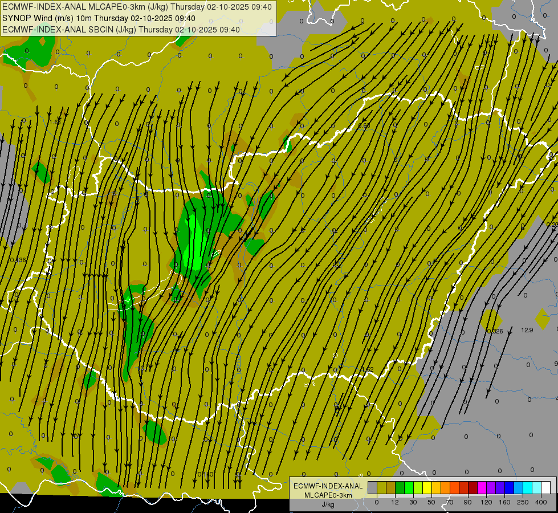Screen dimensions: 558x513
Task: Select the lime yellow-green legend swatch
Action: click(x=418, y=487)
